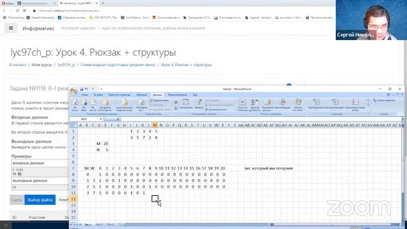Toggle the 'Фильтр' funnel icon
This screenshot has width=407, height=229.
(x=199, y=104)
